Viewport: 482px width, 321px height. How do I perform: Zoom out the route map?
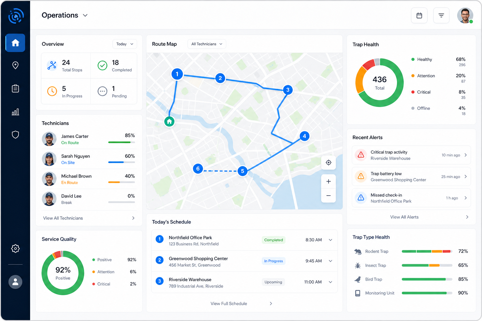click(329, 196)
